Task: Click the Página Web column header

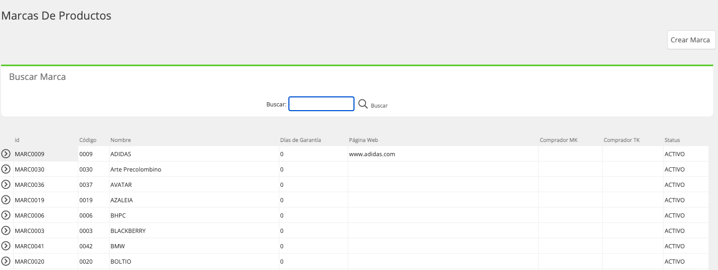Action: (x=363, y=140)
